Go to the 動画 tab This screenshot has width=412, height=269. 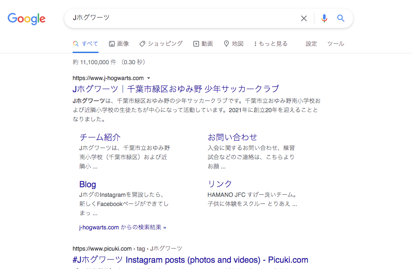[x=203, y=43]
